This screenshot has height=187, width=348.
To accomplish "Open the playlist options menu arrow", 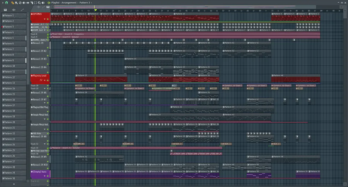I will (3, 3).
